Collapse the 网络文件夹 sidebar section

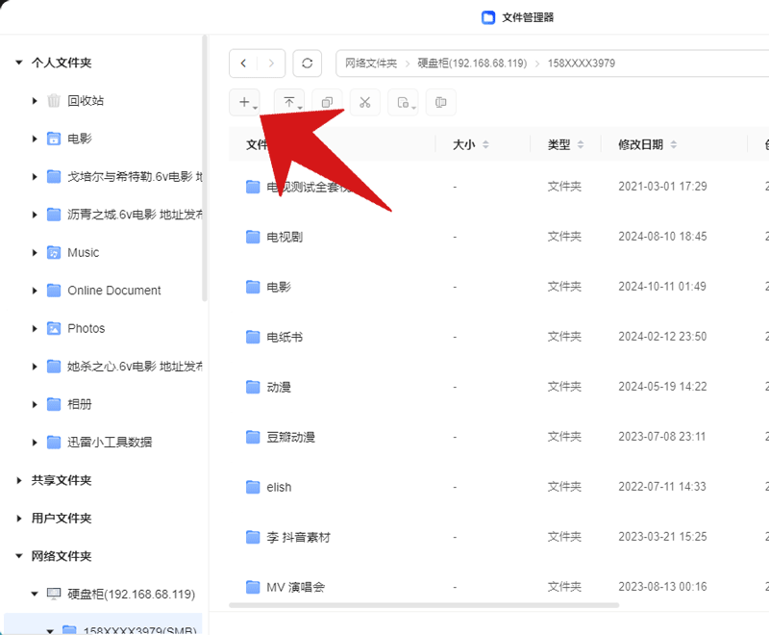pyautogui.click(x=16, y=556)
